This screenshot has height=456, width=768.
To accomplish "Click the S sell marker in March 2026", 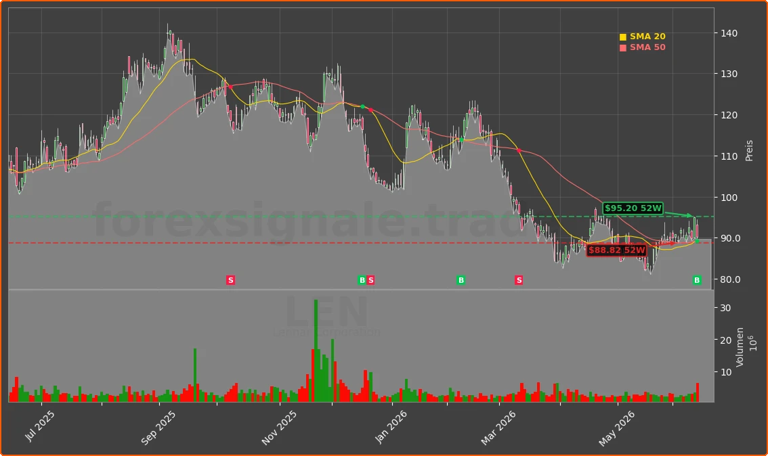I will tap(519, 280).
